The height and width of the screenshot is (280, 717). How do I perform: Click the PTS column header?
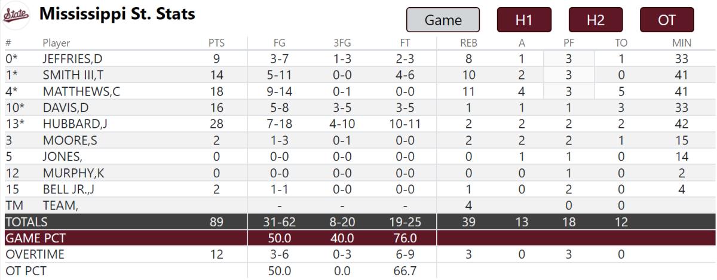pos(216,43)
